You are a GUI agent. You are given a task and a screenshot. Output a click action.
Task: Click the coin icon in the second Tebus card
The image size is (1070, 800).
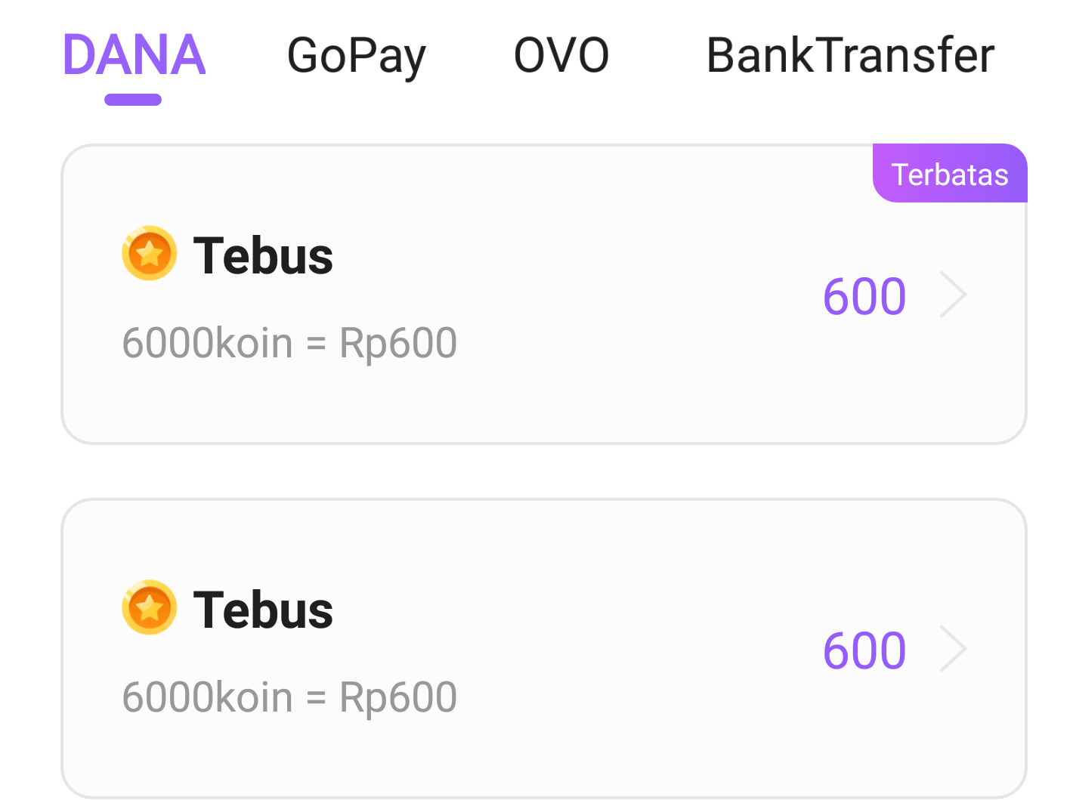pyautogui.click(x=150, y=607)
